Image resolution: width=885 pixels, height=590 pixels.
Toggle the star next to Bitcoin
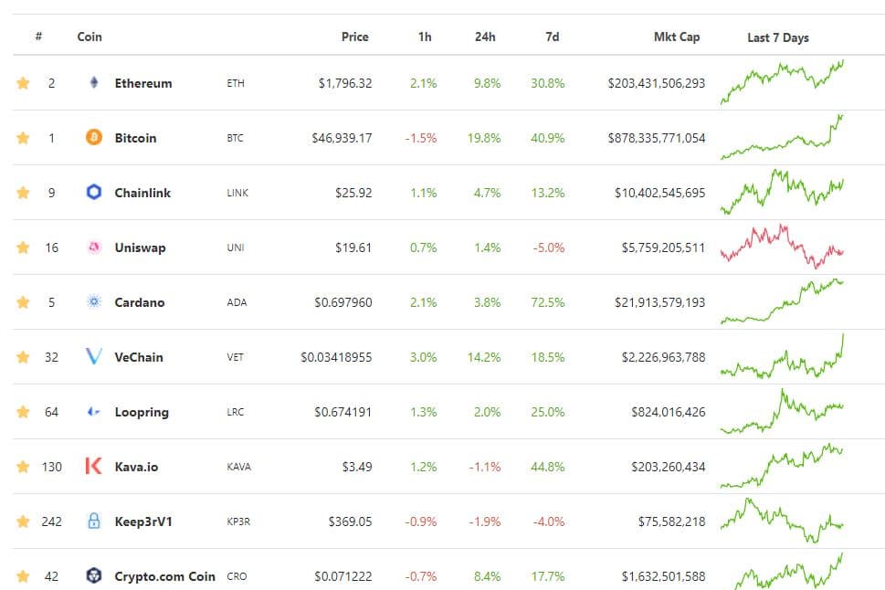click(23, 138)
